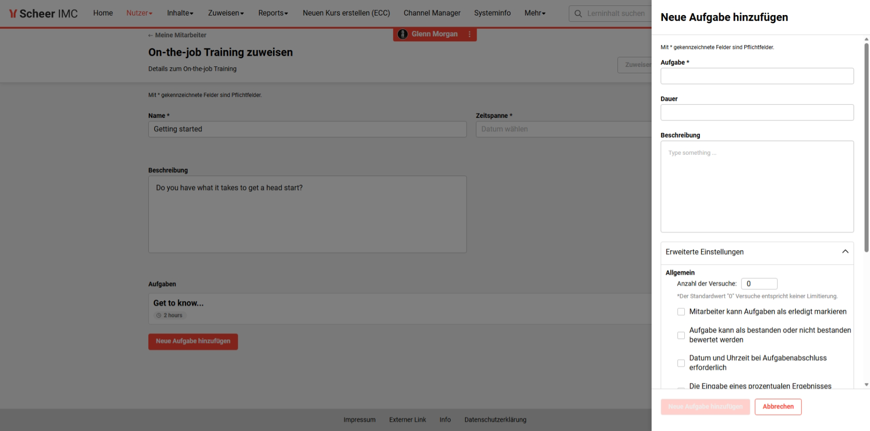Click the side panel vertical scrollbar thumb
The width and height of the screenshot is (870, 431).
click(867, 148)
